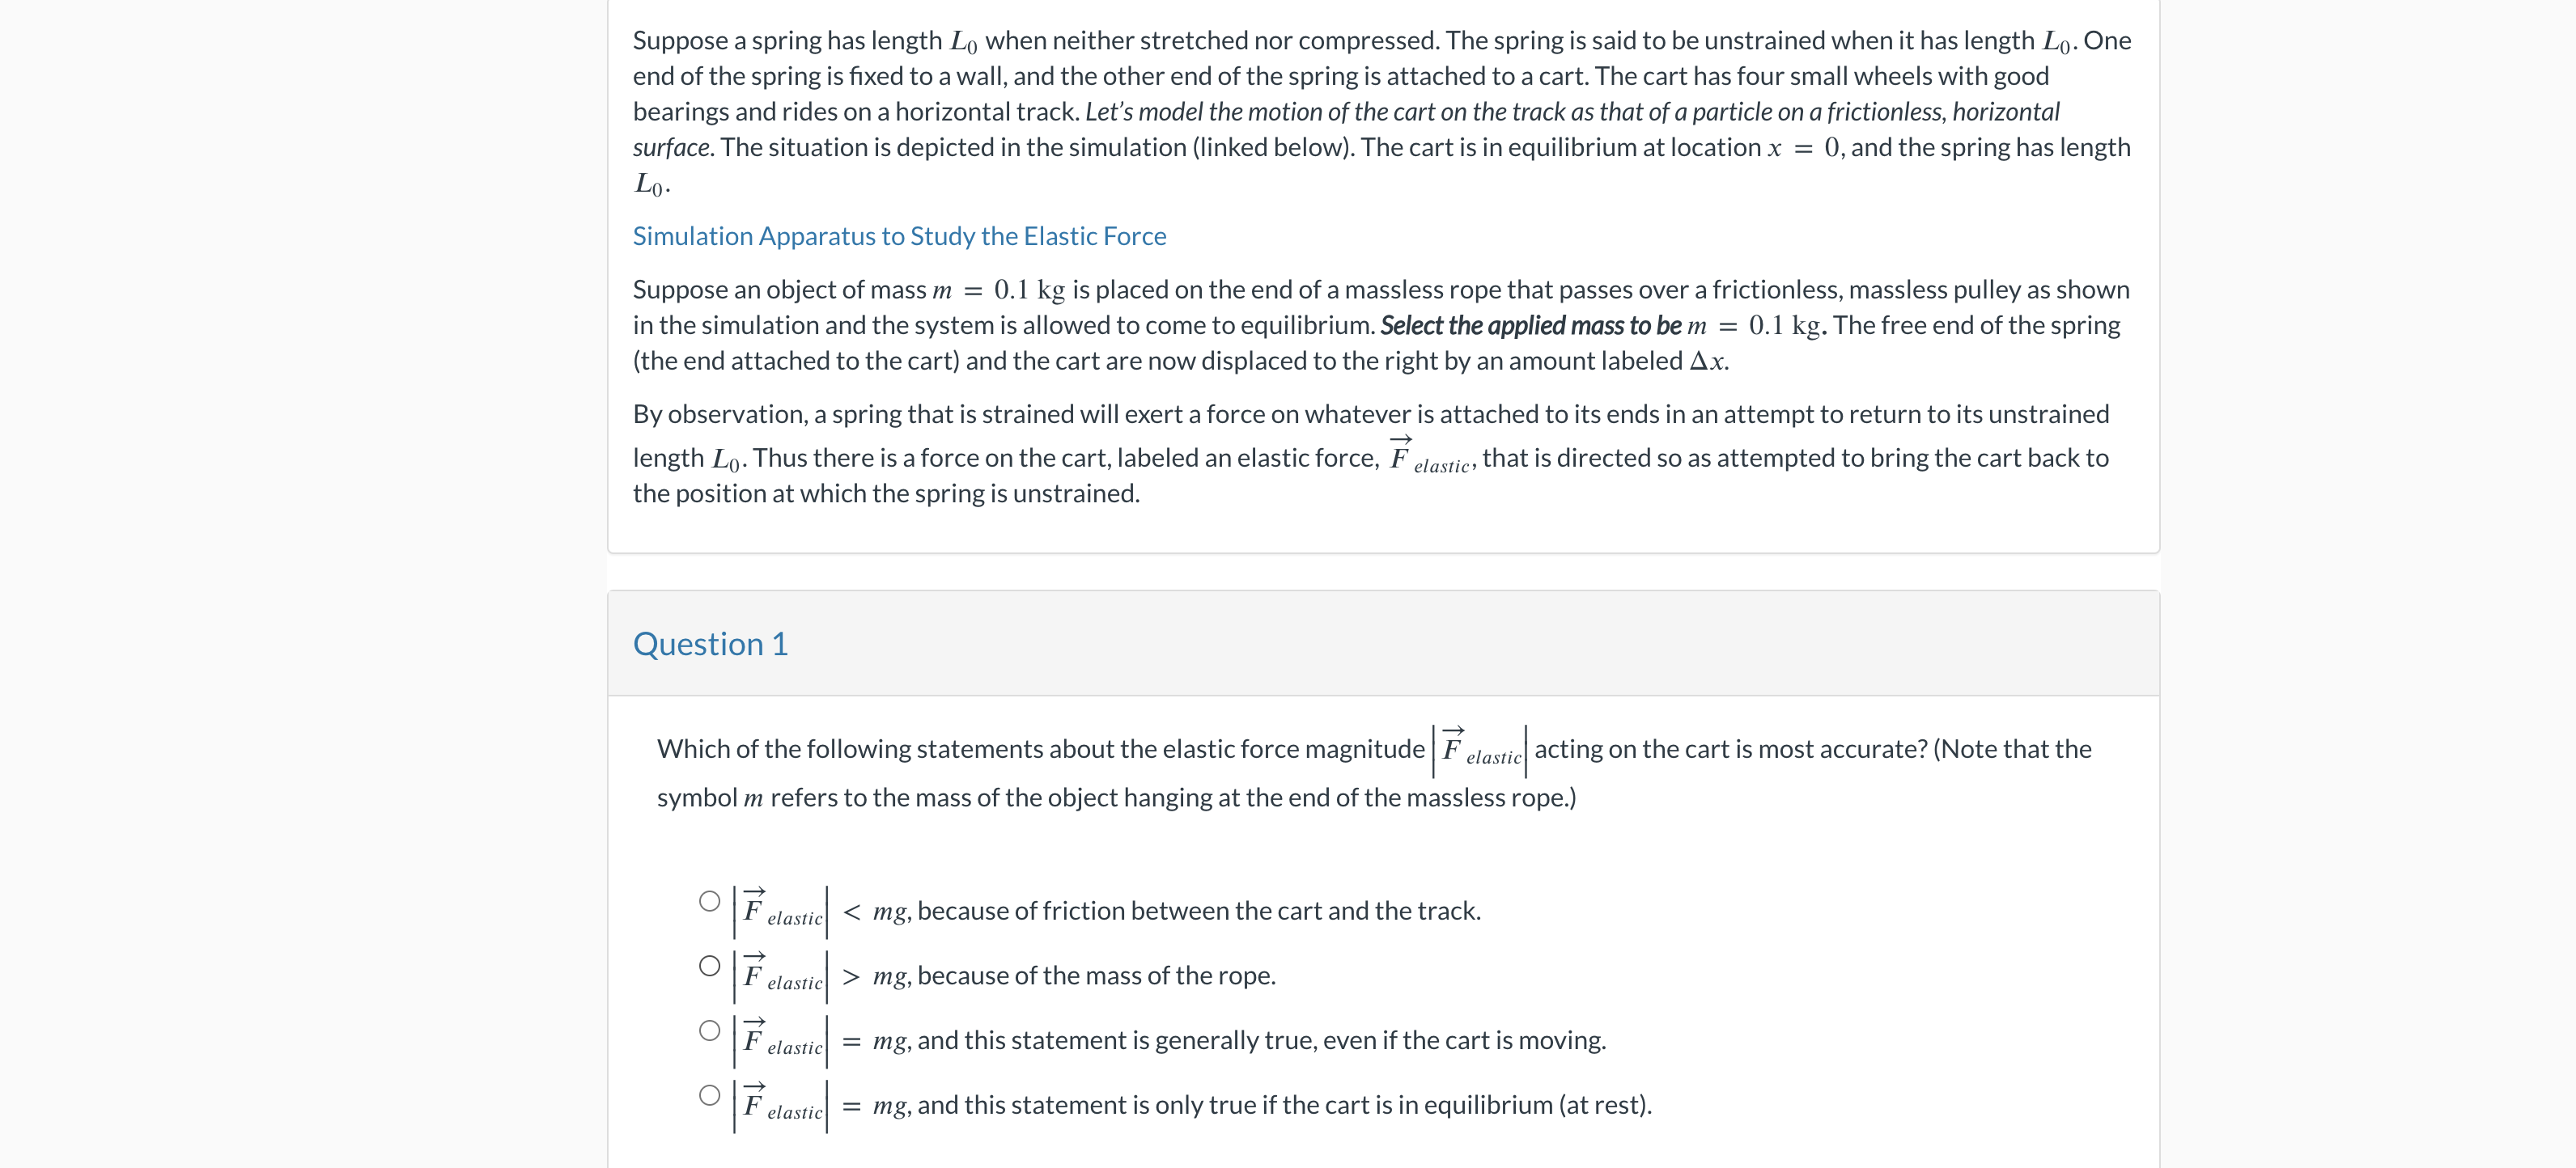Select the answer citing the mass of the rope
The height and width of the screenshot is (1168, 2576).
709,966
